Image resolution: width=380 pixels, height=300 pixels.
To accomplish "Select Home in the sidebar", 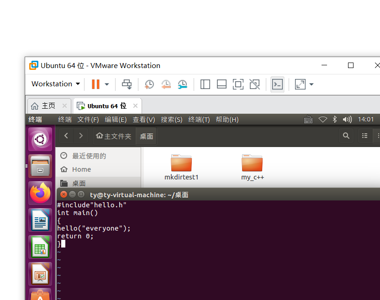I will click(98, 169).
